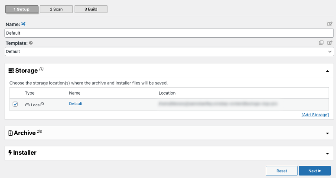Switch to the 3 Build step tab

point(90,9)
